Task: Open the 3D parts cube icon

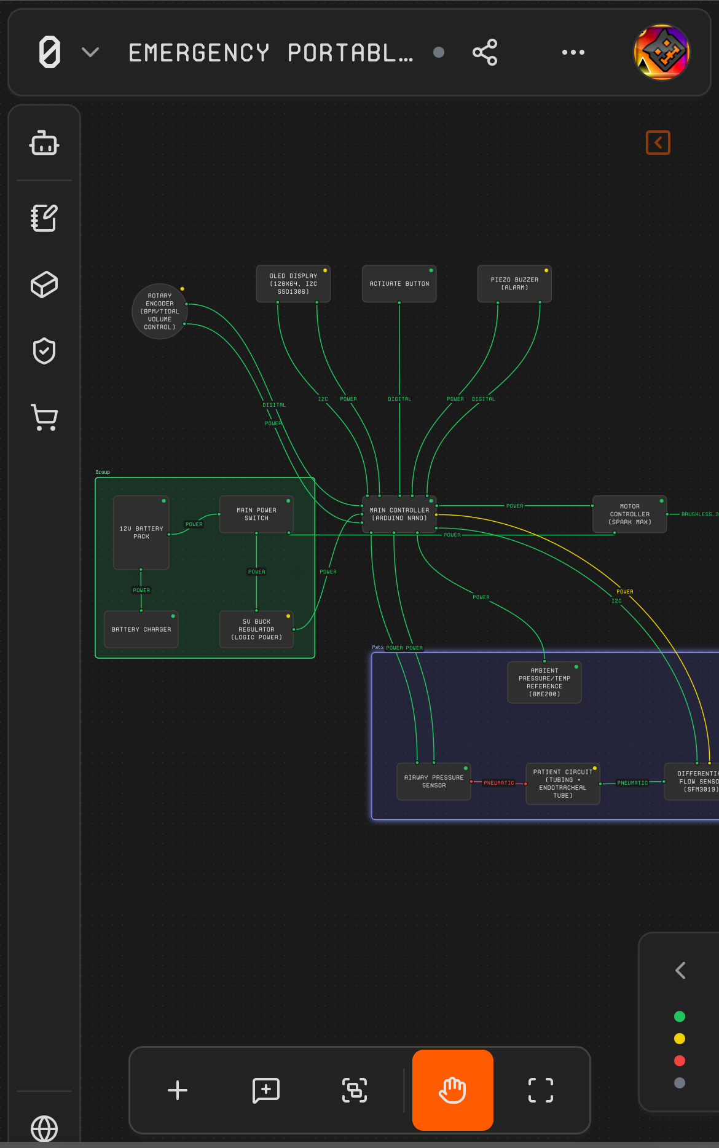Action: (x=44, y=285)
